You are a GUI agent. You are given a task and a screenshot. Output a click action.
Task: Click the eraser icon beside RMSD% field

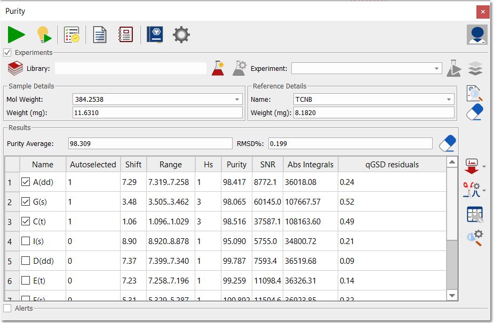(448, 143)
